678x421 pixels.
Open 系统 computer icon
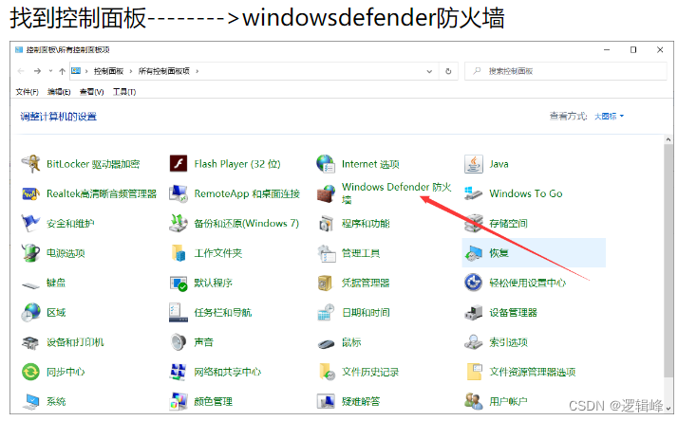coord(30,402)
